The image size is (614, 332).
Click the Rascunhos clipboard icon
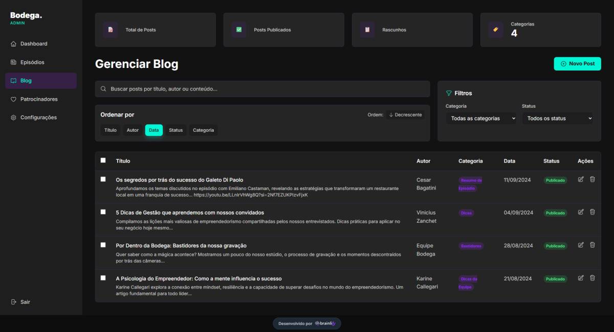coord(367,30)
